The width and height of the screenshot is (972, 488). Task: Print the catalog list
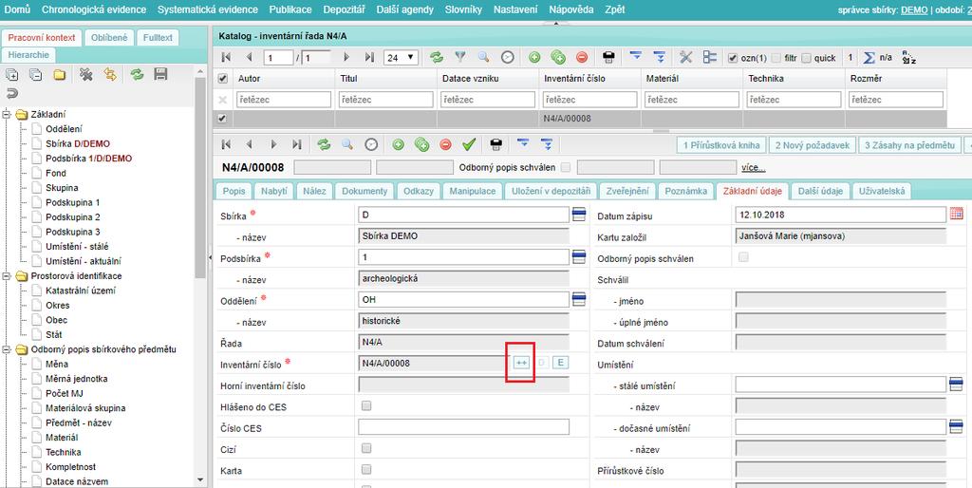click(608, 58)
